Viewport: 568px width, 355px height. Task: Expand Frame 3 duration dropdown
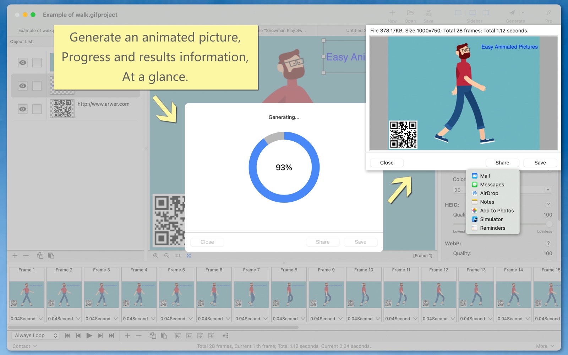(116, 319)
